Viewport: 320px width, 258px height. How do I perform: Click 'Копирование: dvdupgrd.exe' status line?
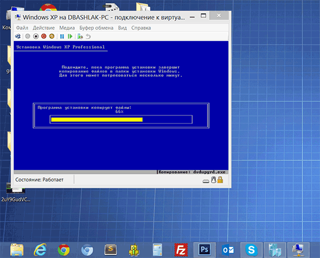coord(192,172)
